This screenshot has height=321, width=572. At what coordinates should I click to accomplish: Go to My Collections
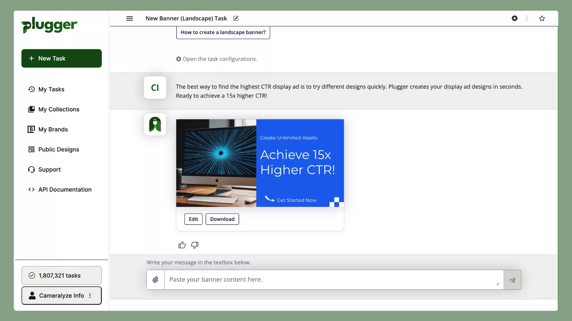pos(59,109)
